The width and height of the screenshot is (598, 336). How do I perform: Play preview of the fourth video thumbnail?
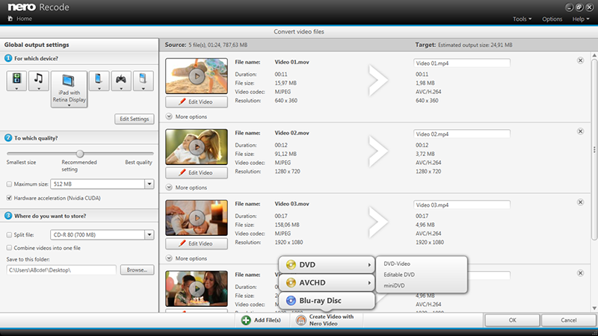point(197,289)
